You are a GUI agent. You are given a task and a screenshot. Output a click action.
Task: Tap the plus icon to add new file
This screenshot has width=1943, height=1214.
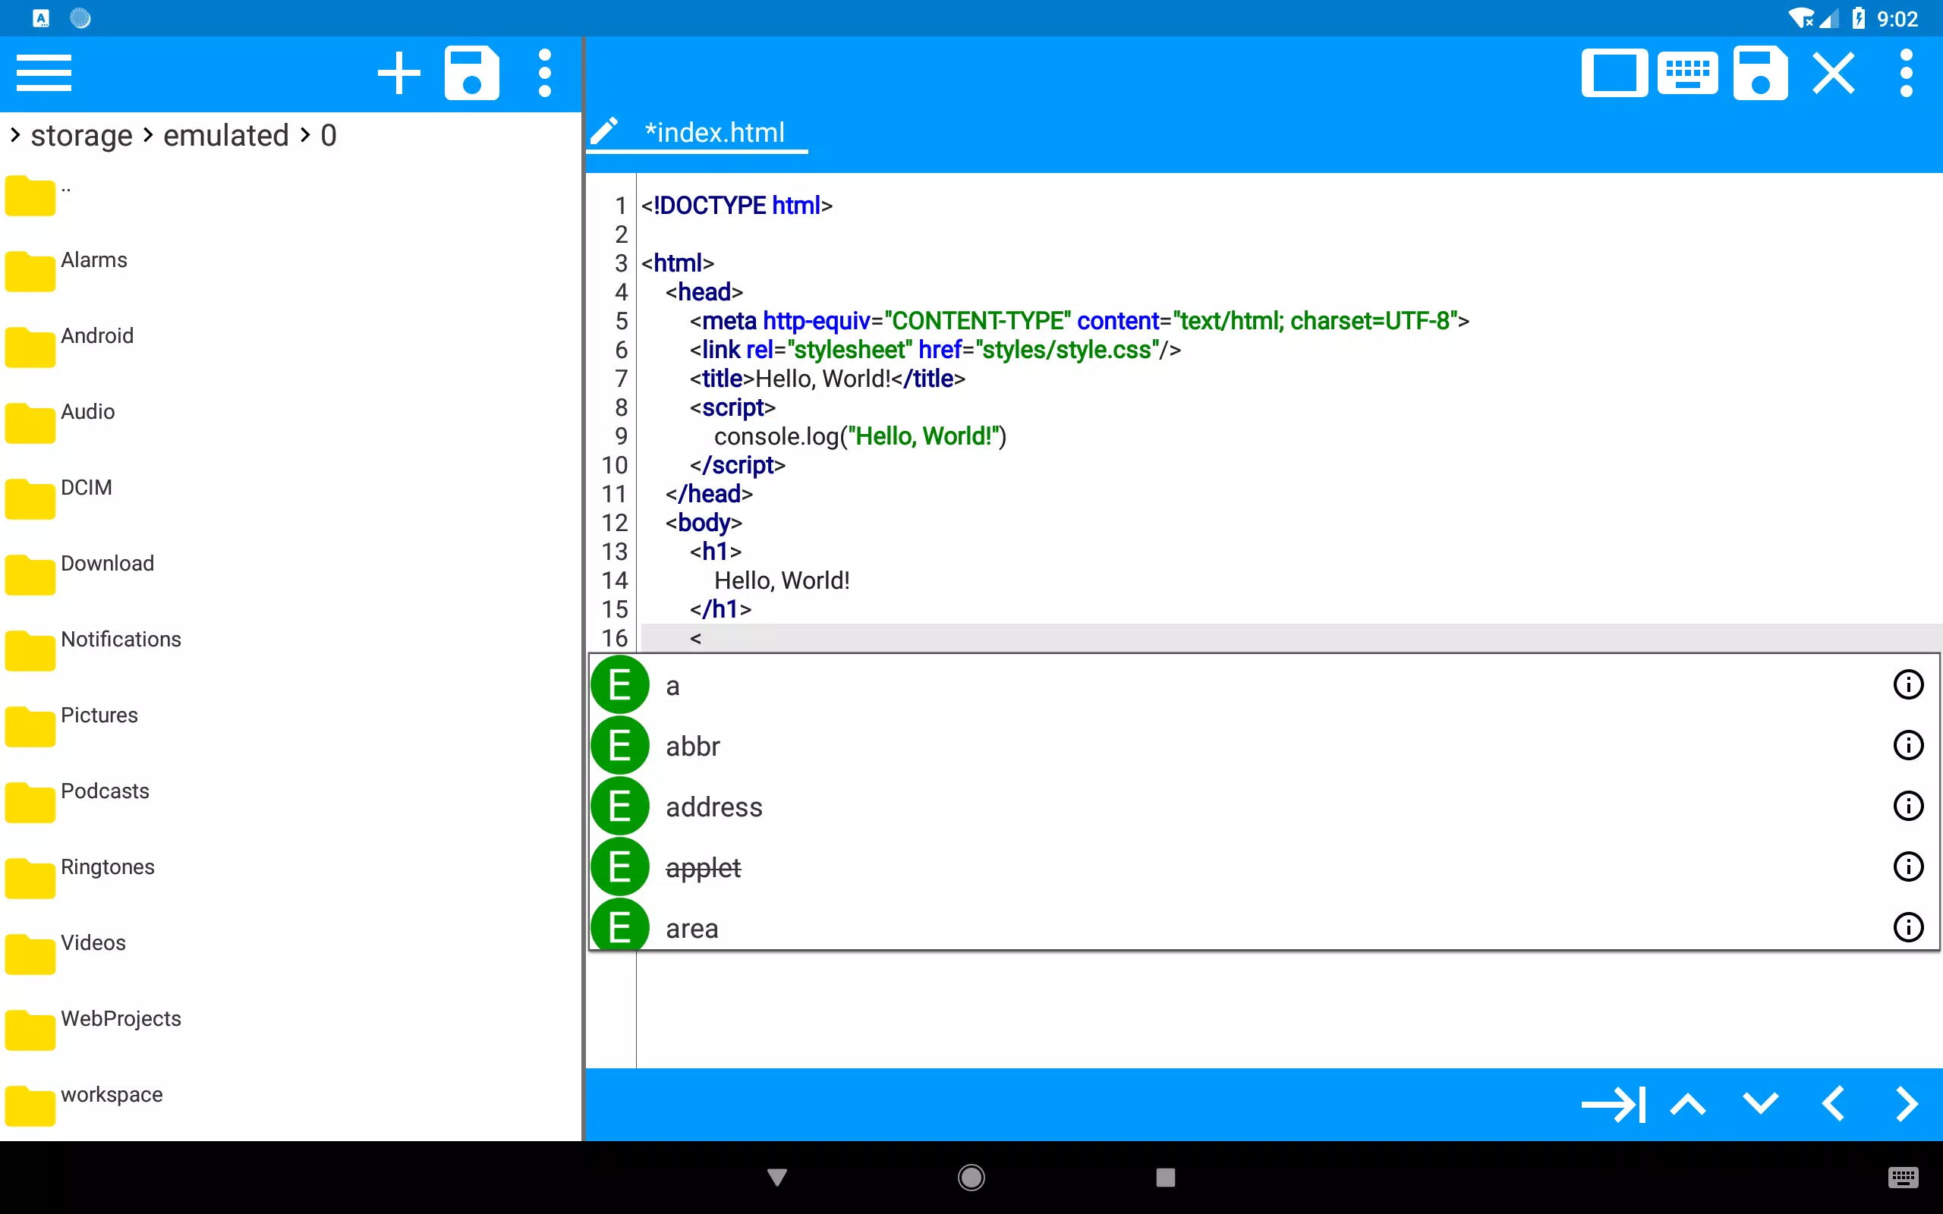point(399,73)
